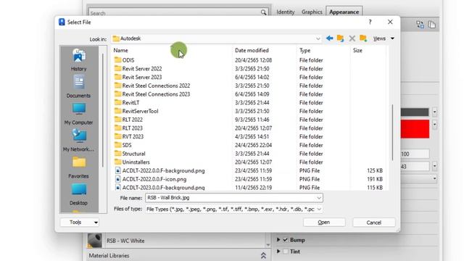Click the replace asset icon in Appearance panel
This screenshot has height=261, width=464.
click(x=420, y=24)
